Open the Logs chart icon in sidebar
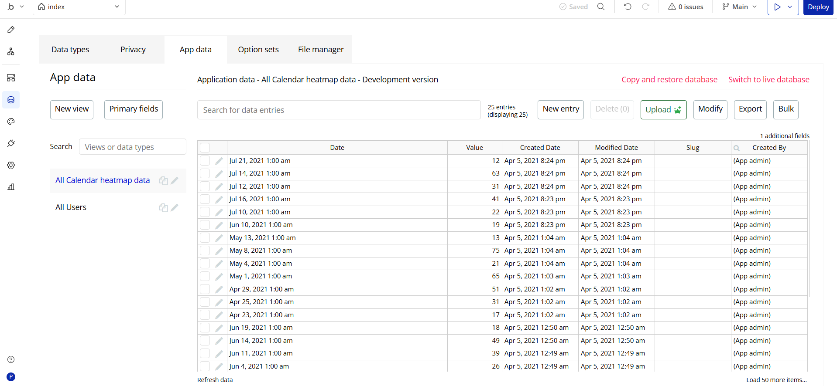The height and width of the screenshot is (386, 837). 11,187
